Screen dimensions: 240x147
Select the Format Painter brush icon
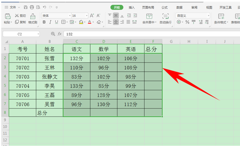(33, 19)
